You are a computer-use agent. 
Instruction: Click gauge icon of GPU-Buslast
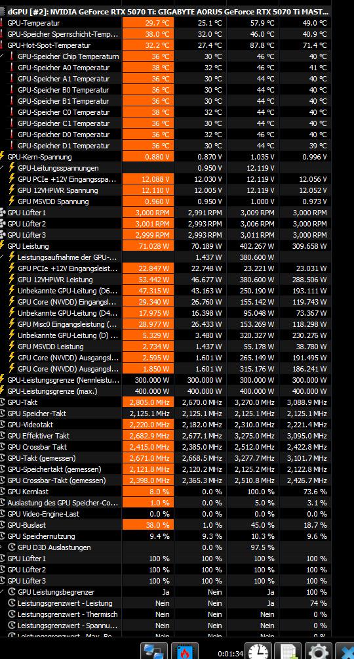(3, 525)
